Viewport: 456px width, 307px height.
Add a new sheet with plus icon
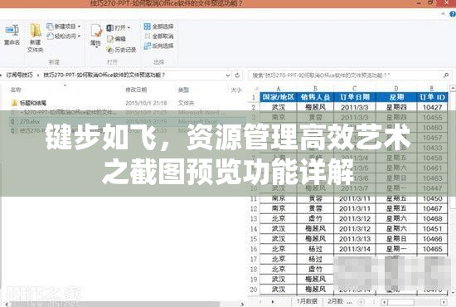[361, 302]
